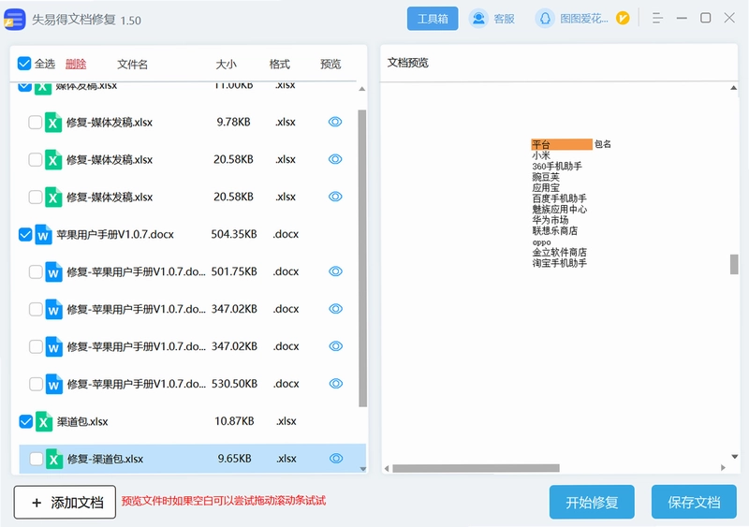Viewport: 749px width, 527px height.
Task: Click 联想乐商店 in preview
Action: (x=555, y=231)
